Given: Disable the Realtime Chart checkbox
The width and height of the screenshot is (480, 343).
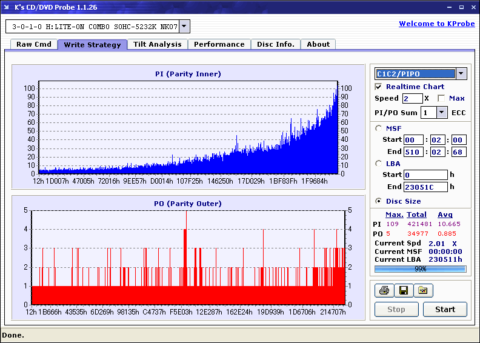Looking at the screenshot, I should (x=379, y=87).
